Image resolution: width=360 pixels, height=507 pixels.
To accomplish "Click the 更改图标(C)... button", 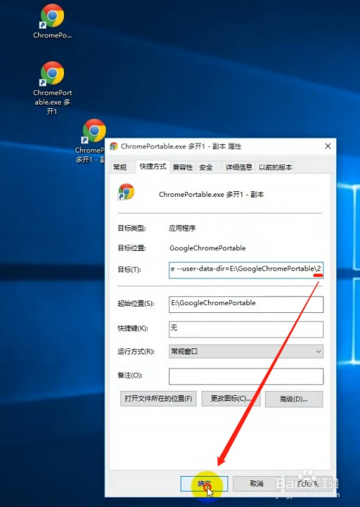I will pyautogui.click(x=230, y=399).
